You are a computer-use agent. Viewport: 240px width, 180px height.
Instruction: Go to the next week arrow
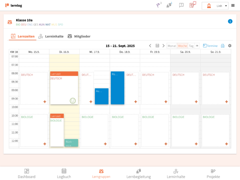pos(164,46)
